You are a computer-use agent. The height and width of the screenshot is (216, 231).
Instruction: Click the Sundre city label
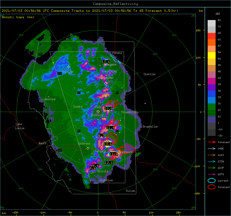78,106
